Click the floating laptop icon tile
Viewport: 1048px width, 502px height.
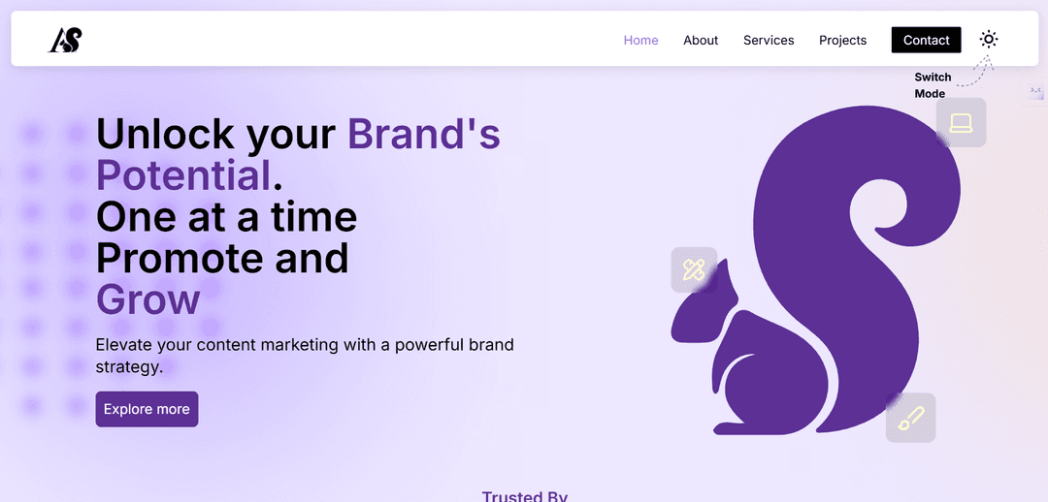click(961, 123)
